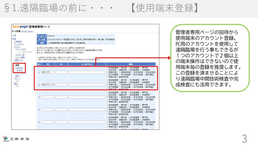
Task: Open the グループ sidebar link
Action: point(17,78)
